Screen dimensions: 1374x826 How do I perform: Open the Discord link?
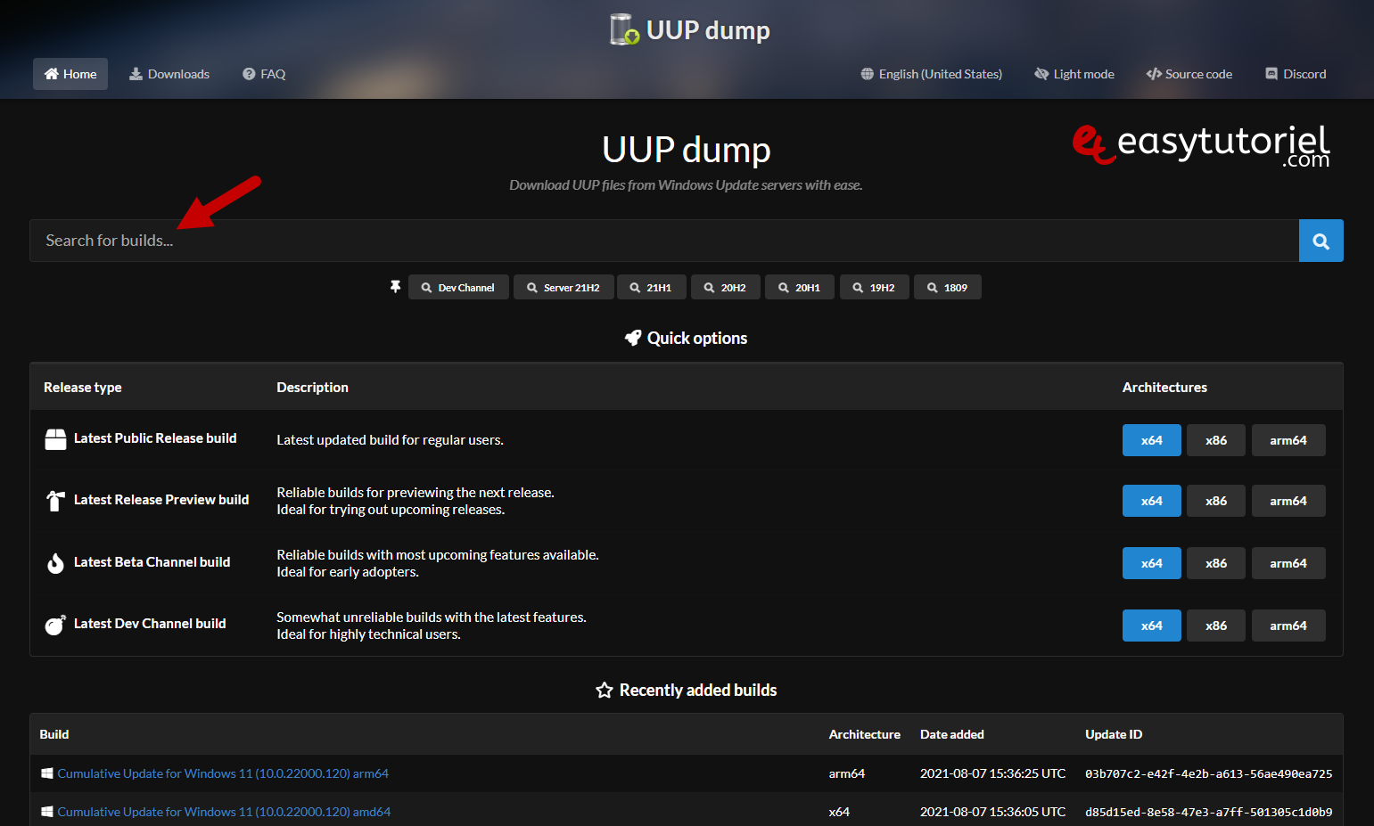coord(1296,74)
